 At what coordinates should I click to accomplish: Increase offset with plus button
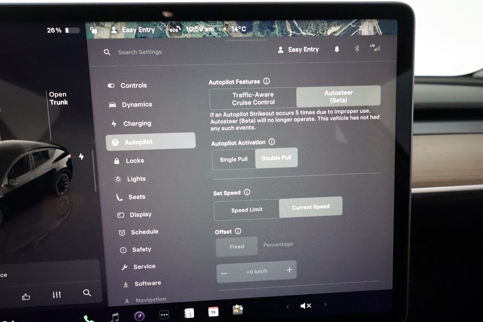coord(289,270)
